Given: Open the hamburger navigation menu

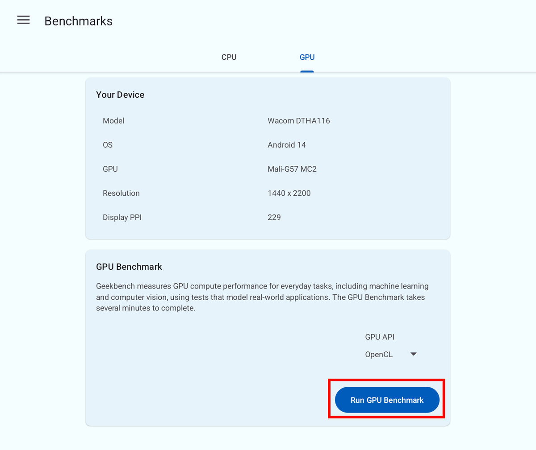Looking at the screenshot, I should point(23,20).
